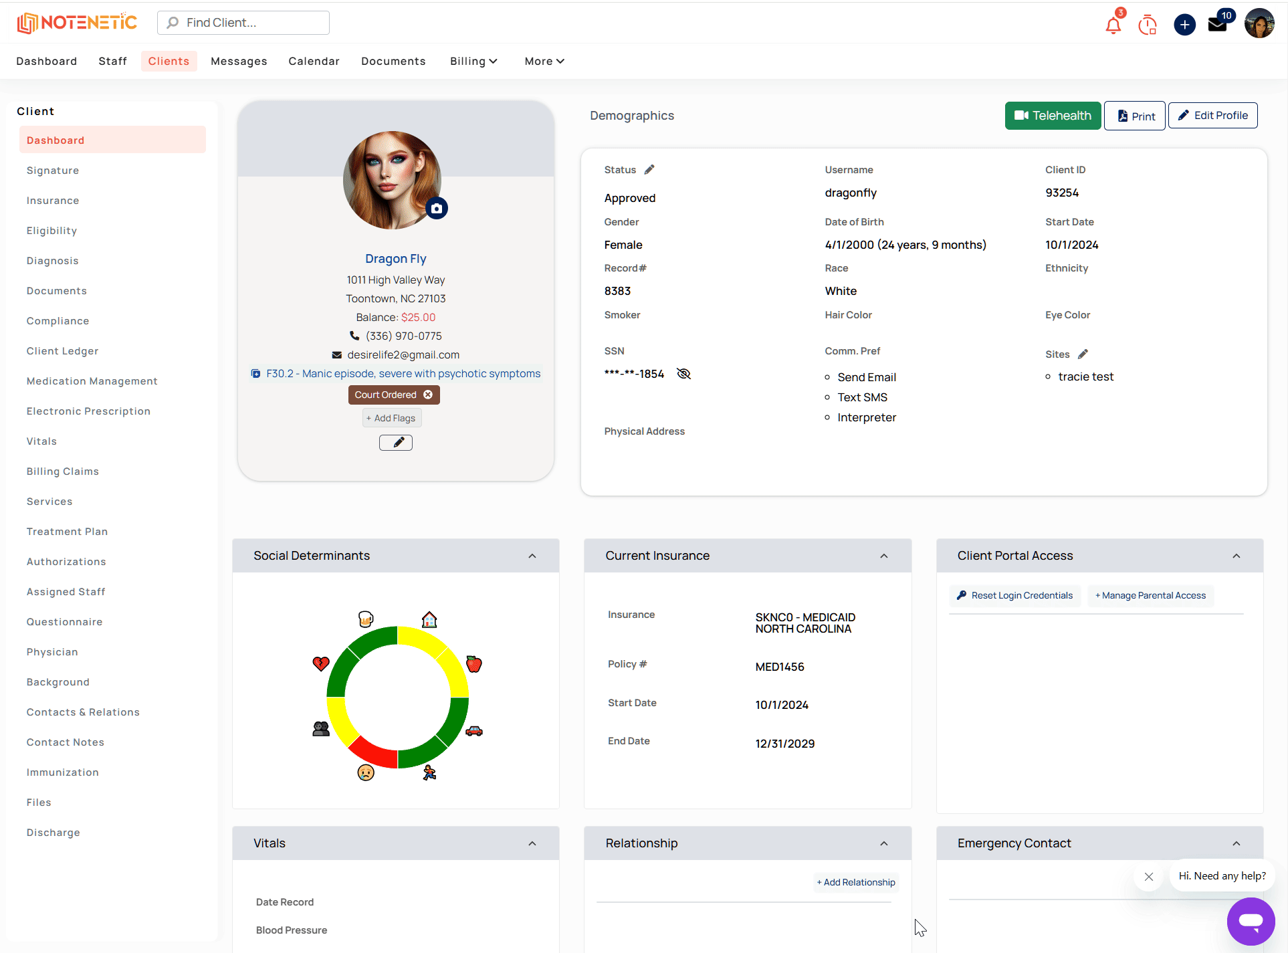Open Medication Management in client sidebar

92,381
